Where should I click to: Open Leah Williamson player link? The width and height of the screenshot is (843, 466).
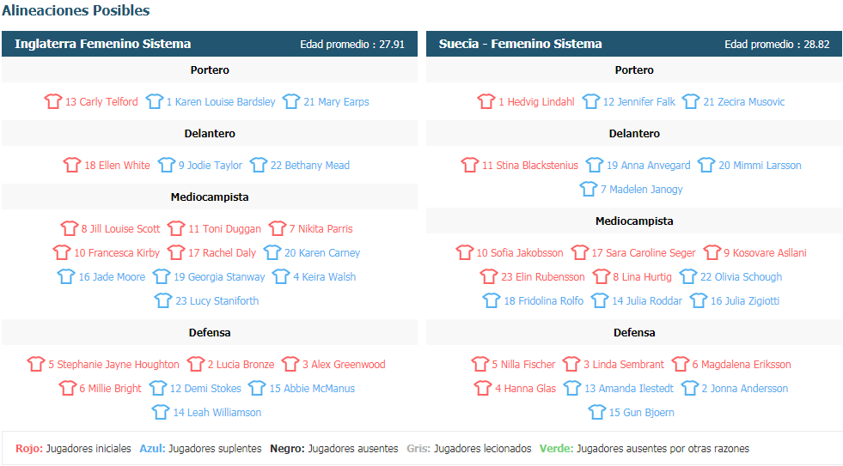pyautogui.click(x=217, y=413)
